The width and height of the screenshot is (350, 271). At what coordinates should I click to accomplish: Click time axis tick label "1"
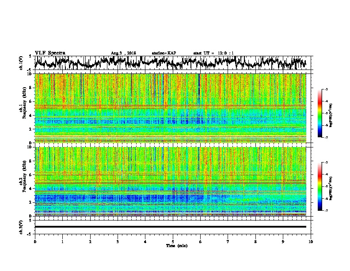point(62,242)
